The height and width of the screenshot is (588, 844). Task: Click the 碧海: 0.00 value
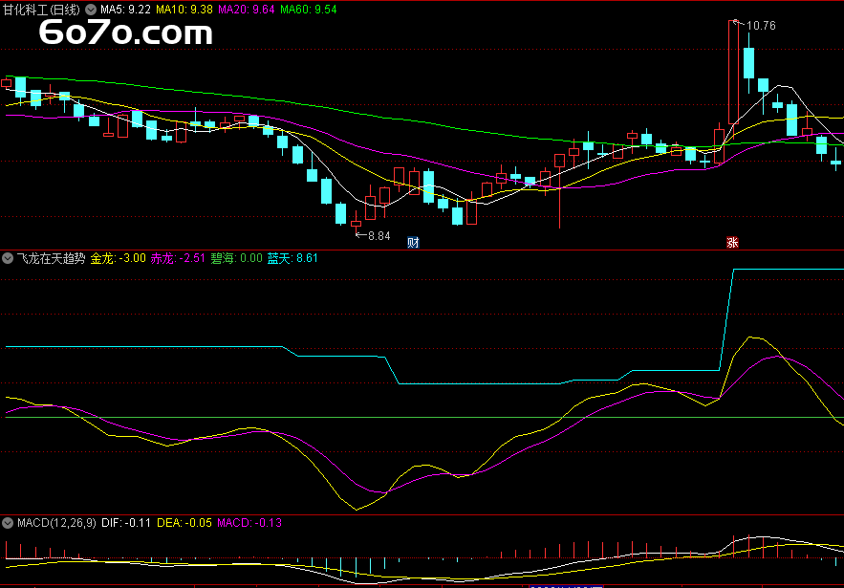coord(236,258)
